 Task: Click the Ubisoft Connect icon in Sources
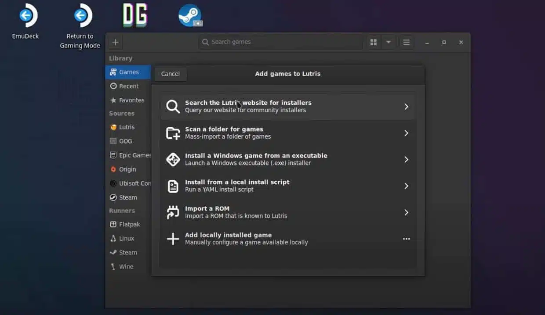113,183
